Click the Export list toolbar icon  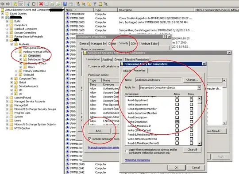pyautogui.click(x=58, y=4)
